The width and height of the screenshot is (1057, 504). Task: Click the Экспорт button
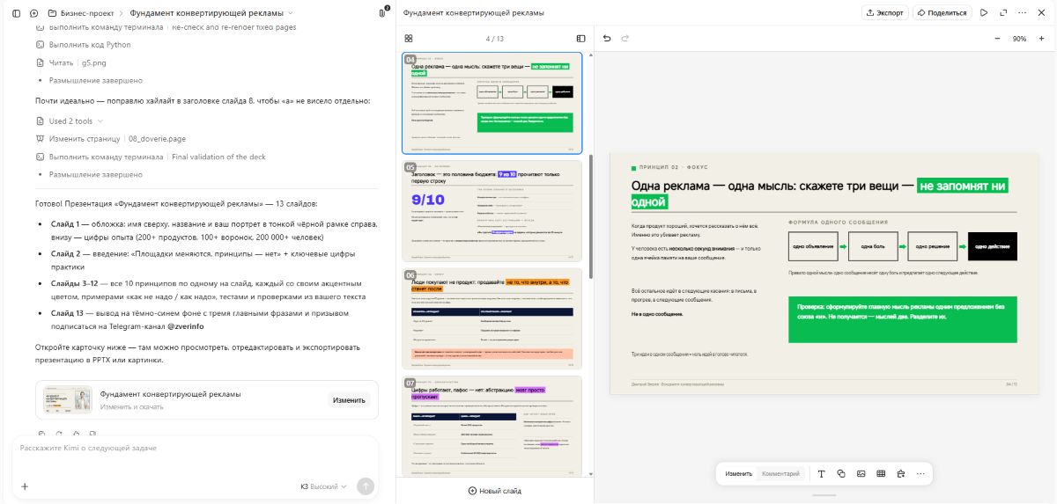(884, 13)
